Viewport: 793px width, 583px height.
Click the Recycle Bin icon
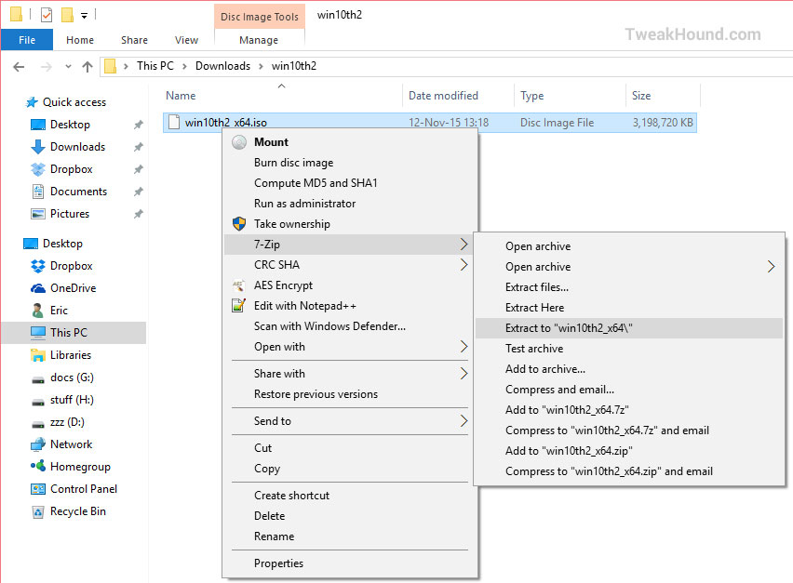(38, 511)
